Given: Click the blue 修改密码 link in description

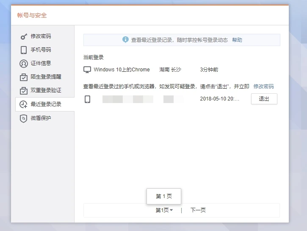Looking at the screenshot, I should (263, 86).
